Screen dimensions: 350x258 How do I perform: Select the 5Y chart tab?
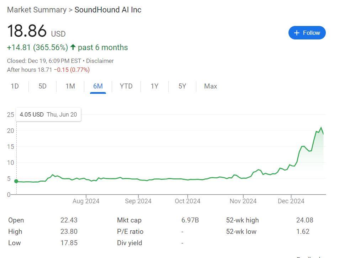coord(182,86)
